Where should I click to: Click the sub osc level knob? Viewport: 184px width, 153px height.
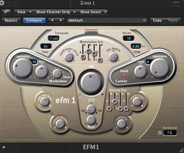[x=44, y=102]
